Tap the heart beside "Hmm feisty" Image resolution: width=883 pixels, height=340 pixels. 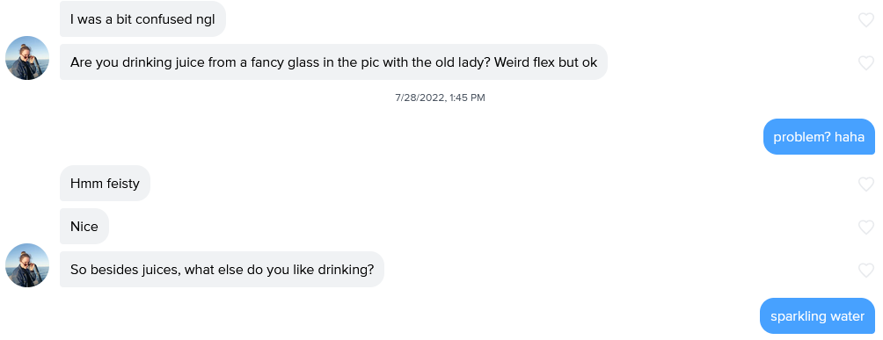865,184
